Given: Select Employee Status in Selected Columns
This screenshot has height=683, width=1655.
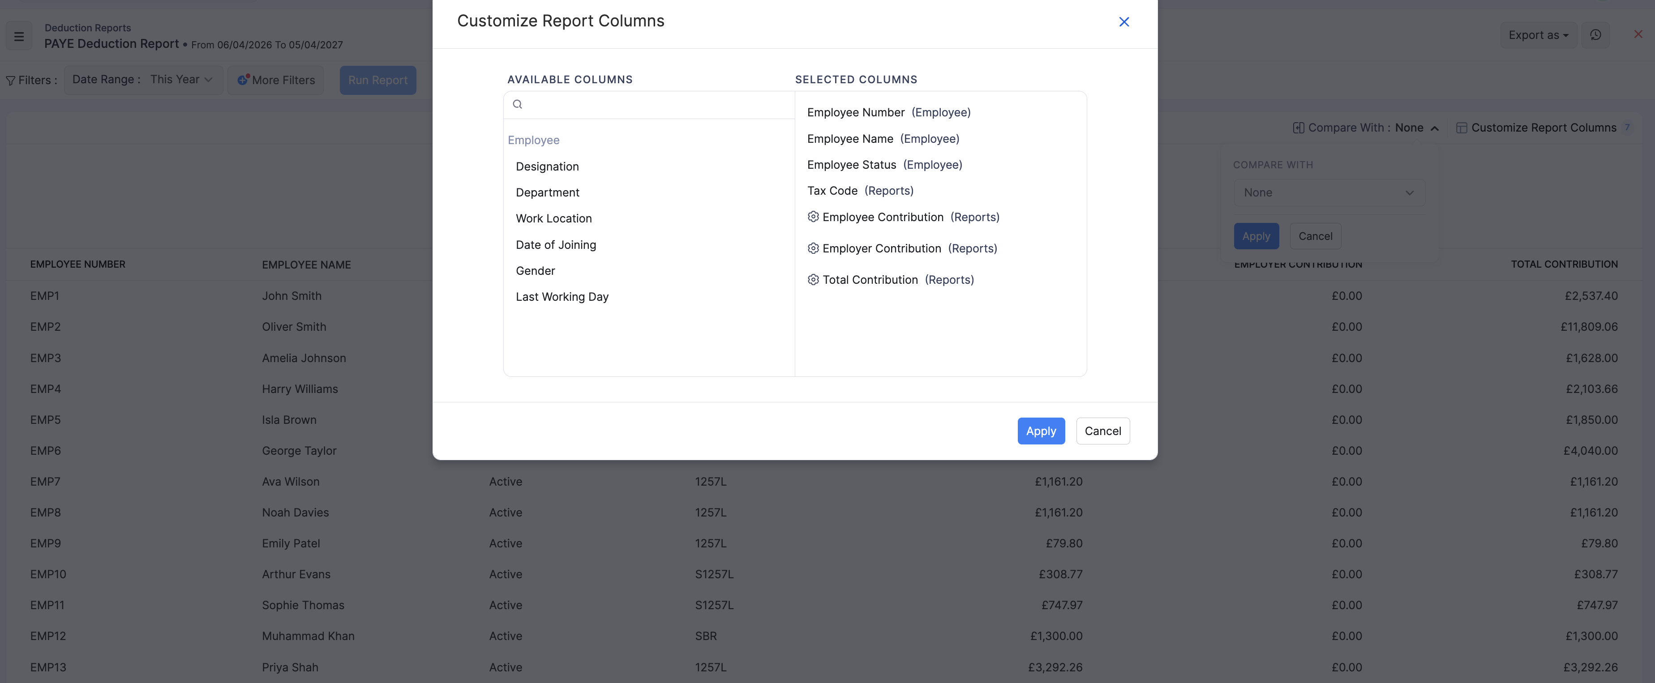Looking at the screenshot, I should point(884,164).
